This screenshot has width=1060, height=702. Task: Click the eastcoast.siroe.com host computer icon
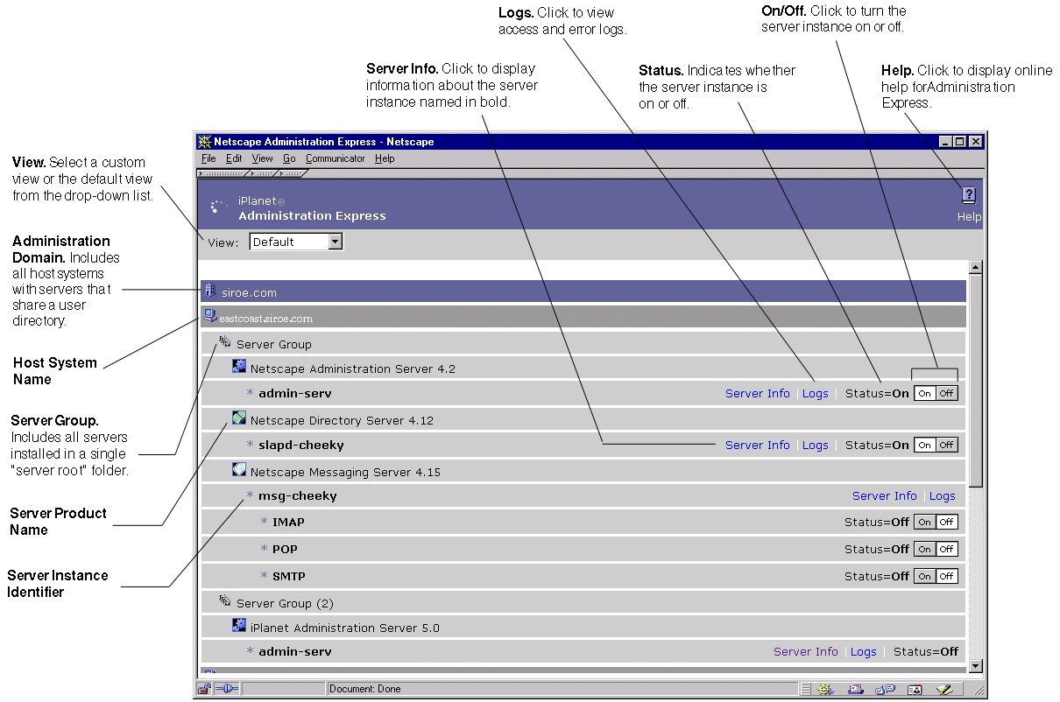pyautogui.click(x=210, y=316)
